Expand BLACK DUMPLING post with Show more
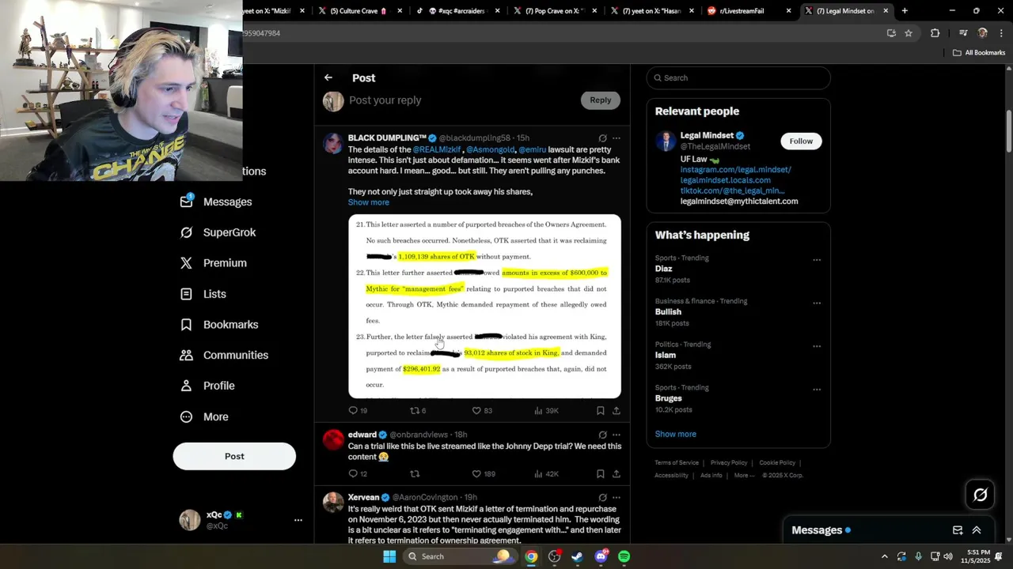The image size is (1013, 569). 369,202
